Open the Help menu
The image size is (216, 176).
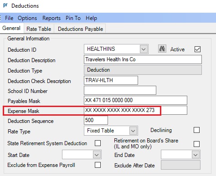pos(91,18)
